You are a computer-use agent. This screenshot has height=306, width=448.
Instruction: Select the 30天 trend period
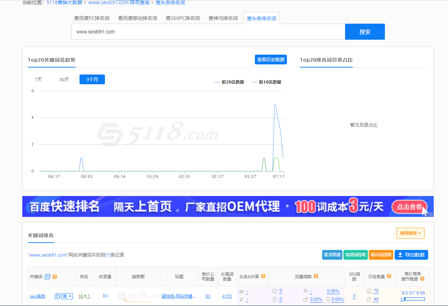pyautogui.click(x=64, y=79)
